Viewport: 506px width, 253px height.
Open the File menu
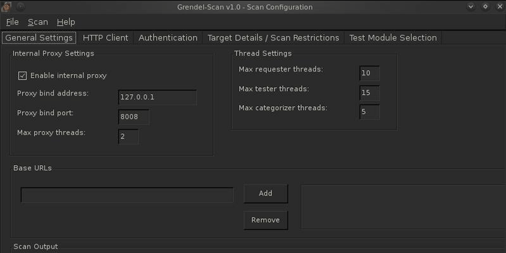click(x=12, y=22)
